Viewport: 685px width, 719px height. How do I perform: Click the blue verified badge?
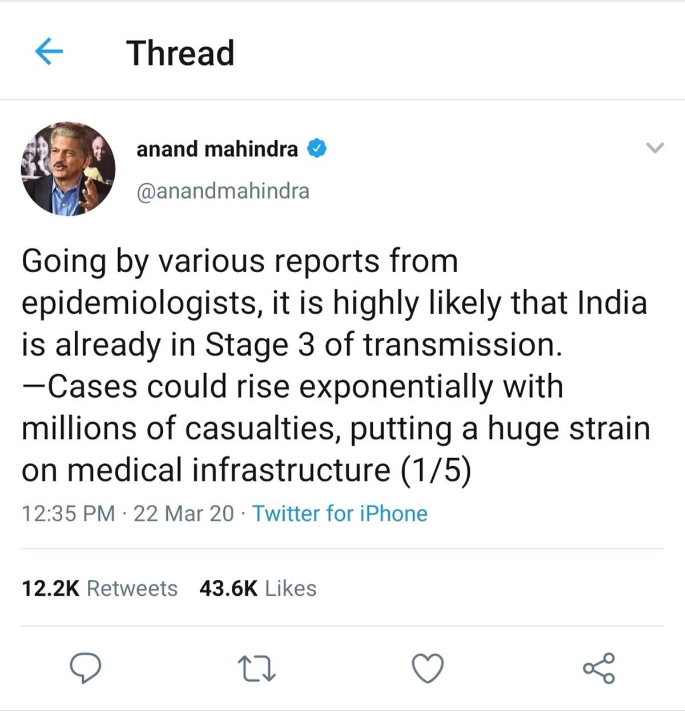(317, 149)
